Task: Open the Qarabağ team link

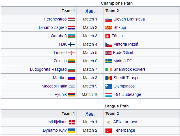Action: point(59,36)
